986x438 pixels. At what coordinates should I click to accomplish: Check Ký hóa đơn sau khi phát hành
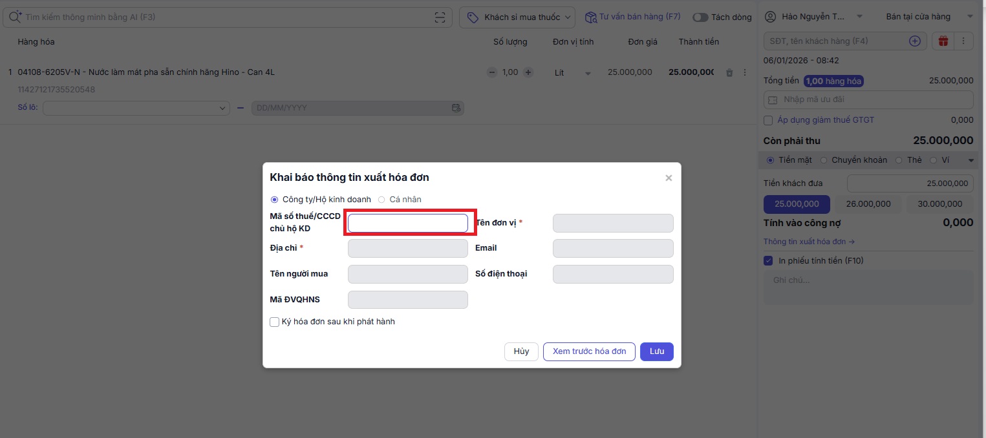coord(275,322)
